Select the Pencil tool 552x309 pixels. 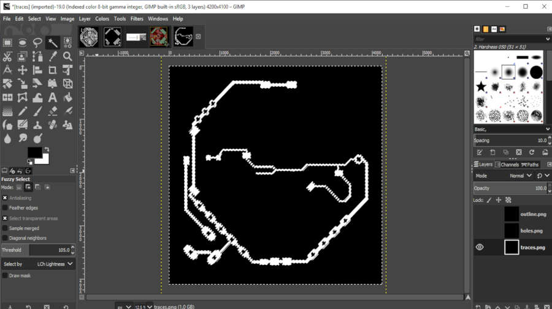point(23,111)
